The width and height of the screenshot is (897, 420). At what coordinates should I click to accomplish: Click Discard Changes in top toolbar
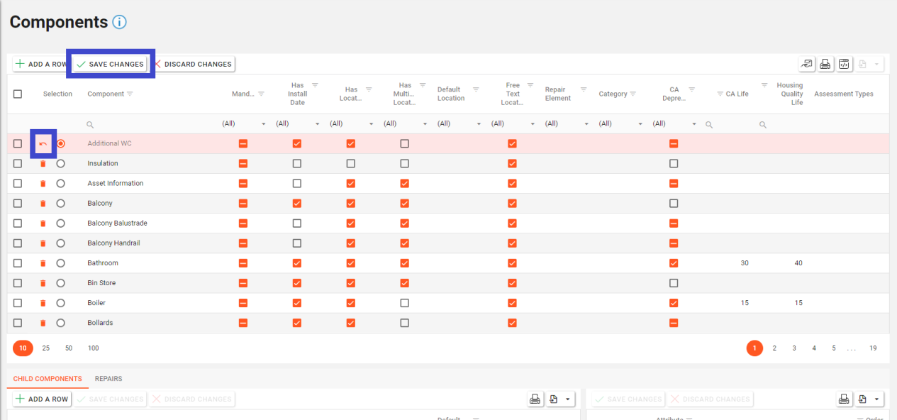[x=192, y=64]
